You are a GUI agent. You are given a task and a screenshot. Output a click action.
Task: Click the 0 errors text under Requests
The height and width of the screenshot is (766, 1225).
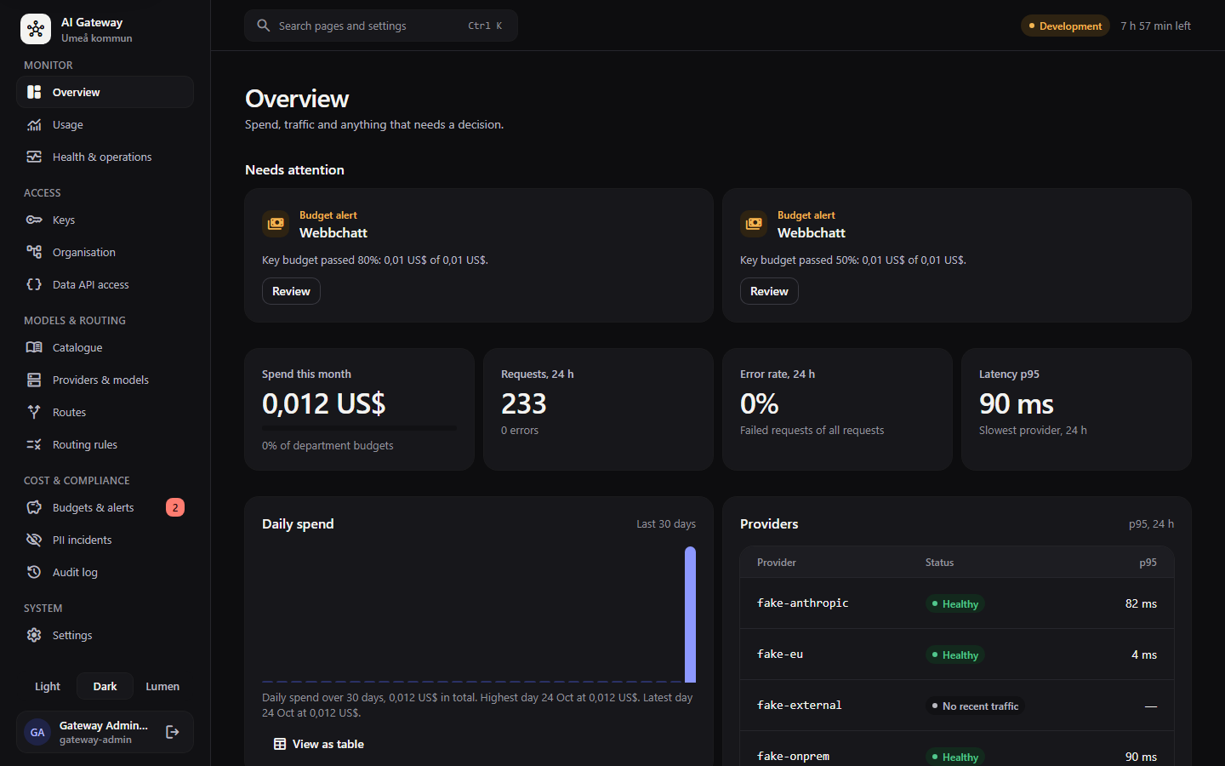[x=520, y=430]
